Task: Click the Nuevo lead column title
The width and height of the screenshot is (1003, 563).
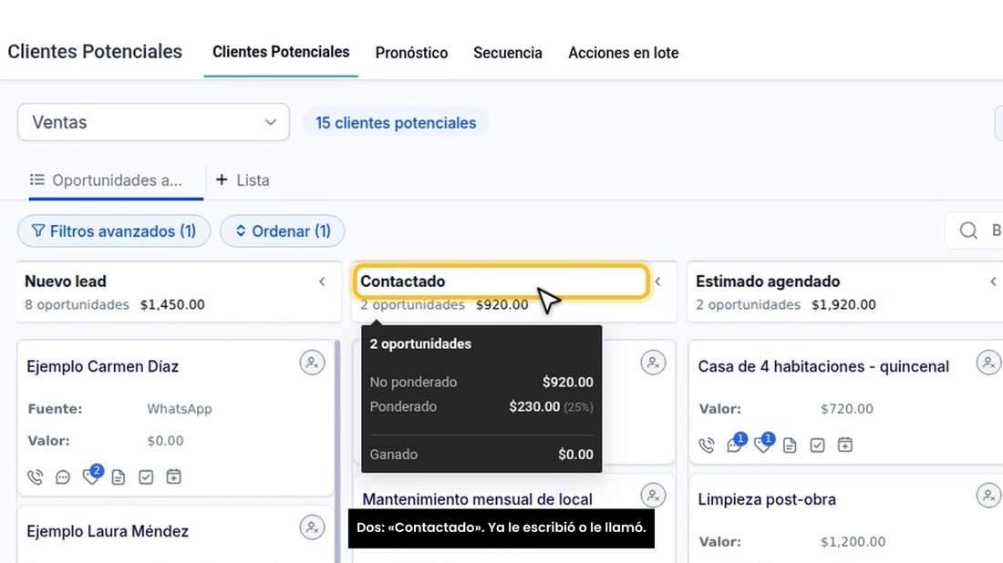Action: click(x=66, y=281)
